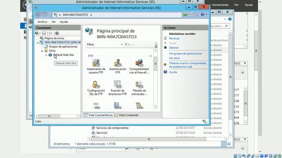282x158 pixels.
Task: Collapse the WIN-N9A7O0A5TO3 server node
Action: point(37,43)
